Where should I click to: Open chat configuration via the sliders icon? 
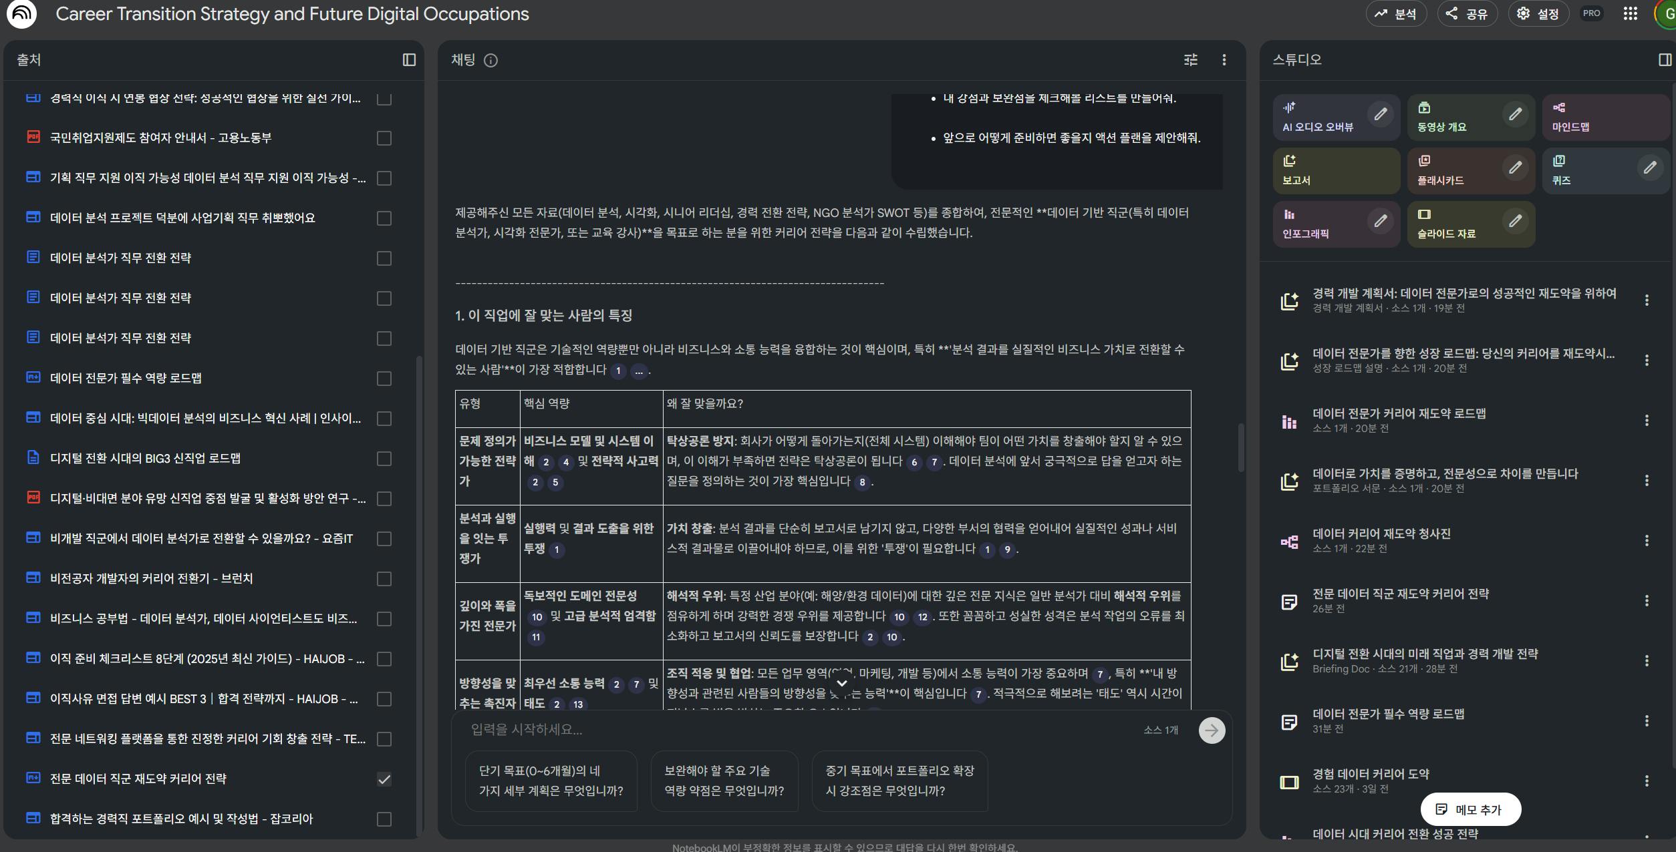[1190, 59]
